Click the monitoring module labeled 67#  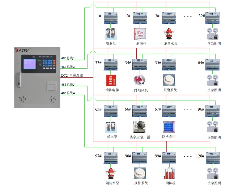point(169,111)
